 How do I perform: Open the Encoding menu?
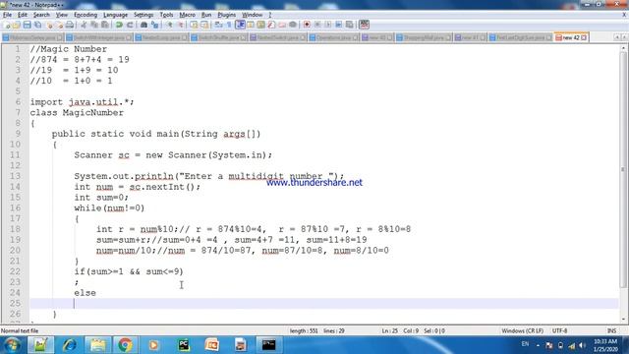[x=86, y=15]
